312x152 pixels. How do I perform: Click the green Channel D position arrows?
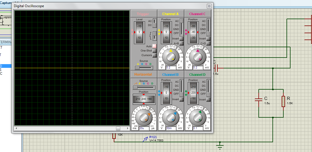(x=186, y=93)
